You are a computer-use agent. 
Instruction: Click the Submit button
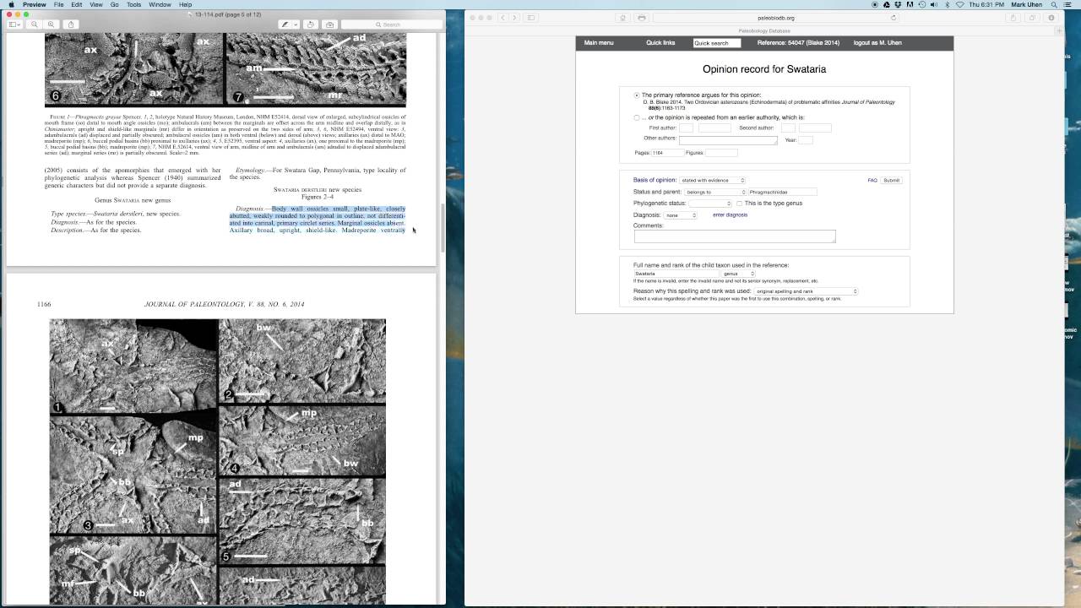(891, 180)
